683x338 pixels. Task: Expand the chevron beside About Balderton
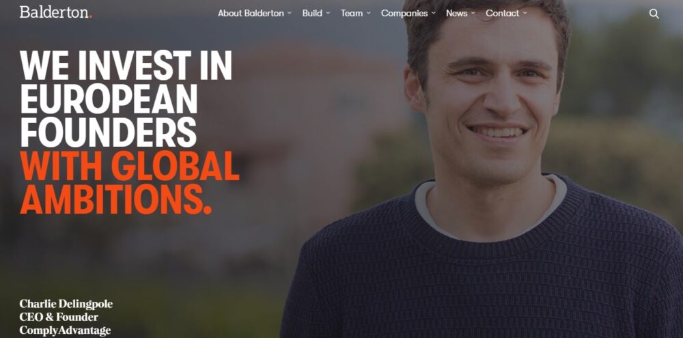click(289, 13)
